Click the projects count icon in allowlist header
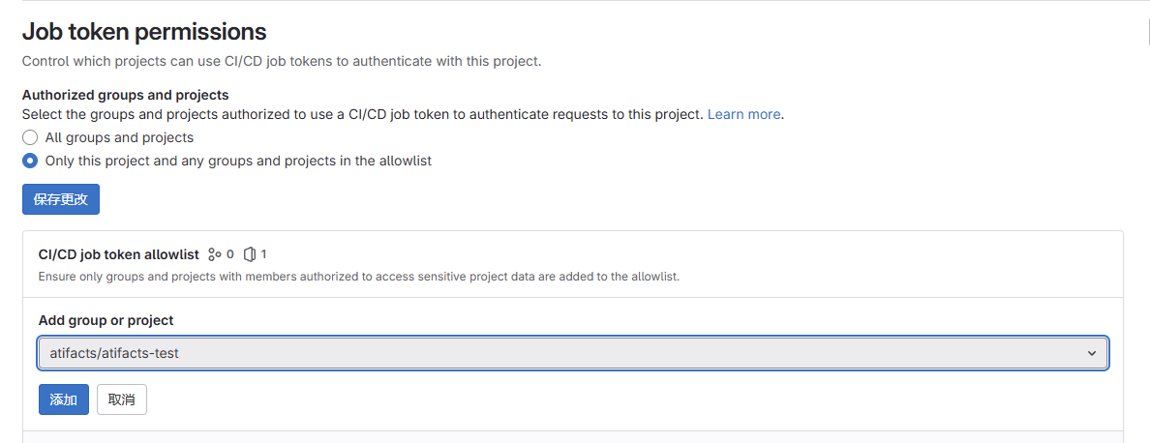 pos(250,254)
